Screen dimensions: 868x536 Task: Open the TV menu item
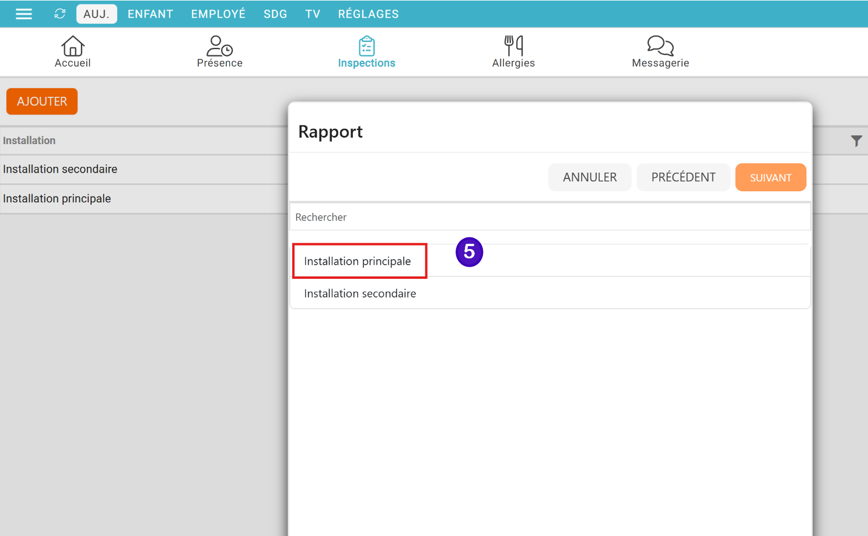click(313, 14)
